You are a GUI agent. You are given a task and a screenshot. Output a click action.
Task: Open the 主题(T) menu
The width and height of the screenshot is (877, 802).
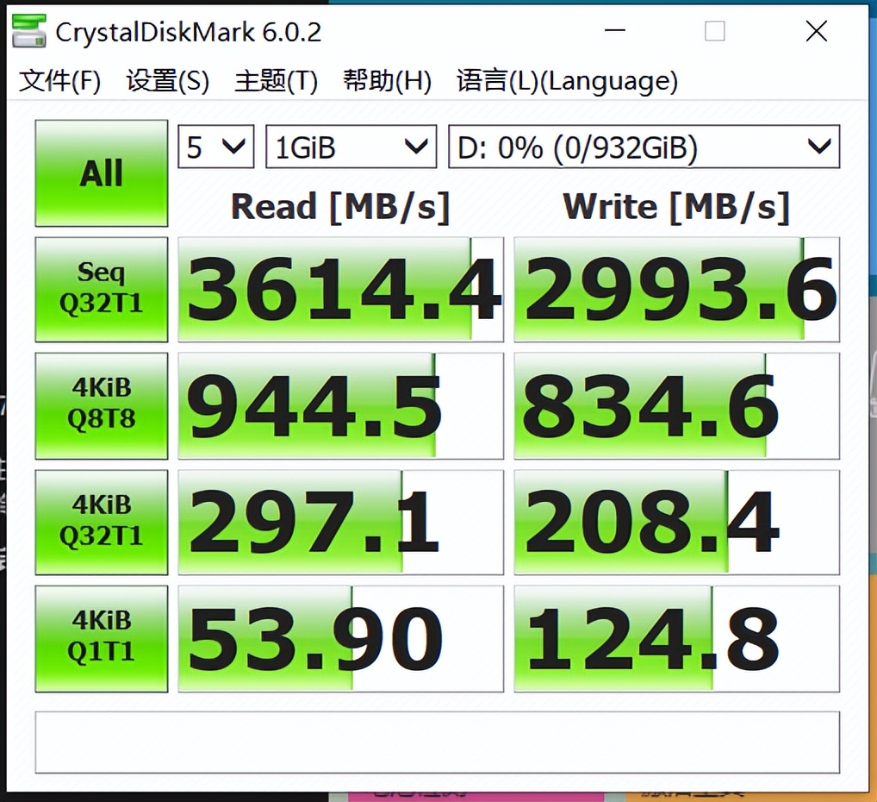[277, 81]
